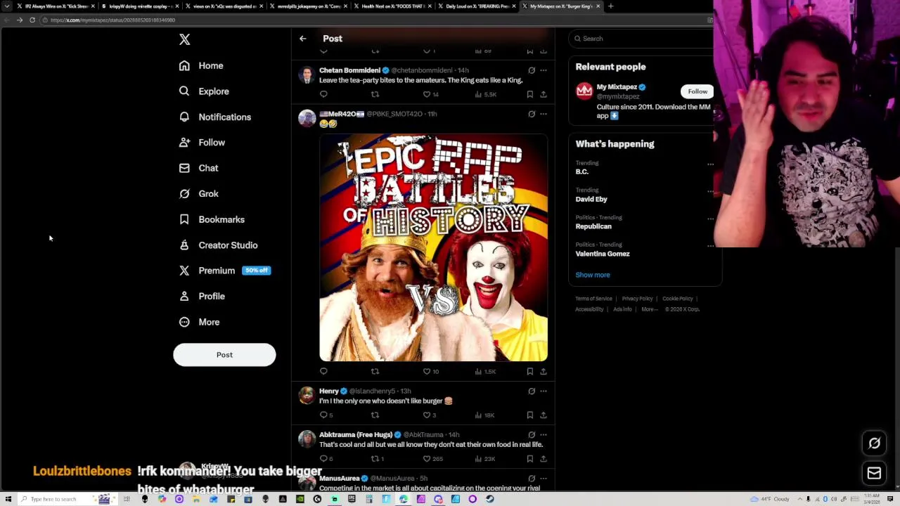Ask Grok about Henry's post
The width and height of the screenshot is (900, 506).
point(532,391)
